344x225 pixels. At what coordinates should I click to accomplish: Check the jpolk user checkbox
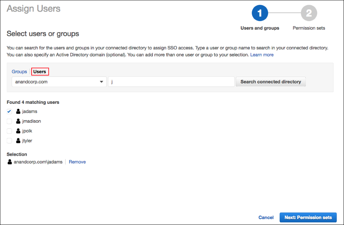pyautogui.click(x=9, y=130)
